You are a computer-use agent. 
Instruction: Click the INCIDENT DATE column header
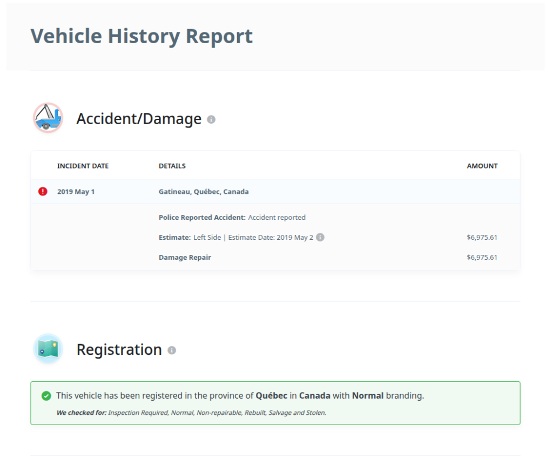coord(83,166)
